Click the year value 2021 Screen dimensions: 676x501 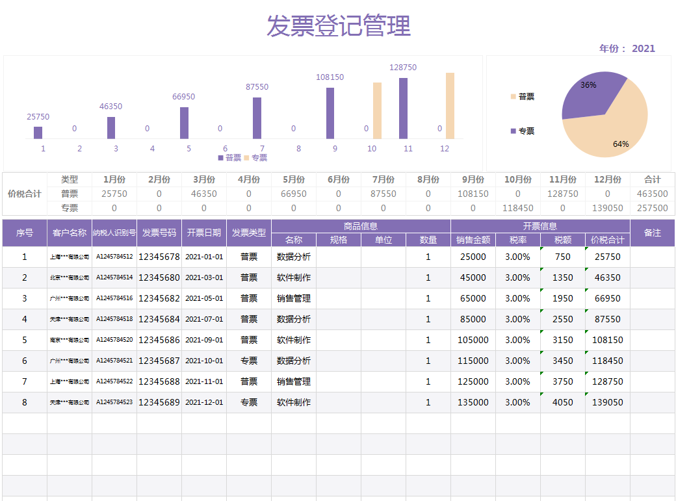pyautogui.click(x=643, y=48)
